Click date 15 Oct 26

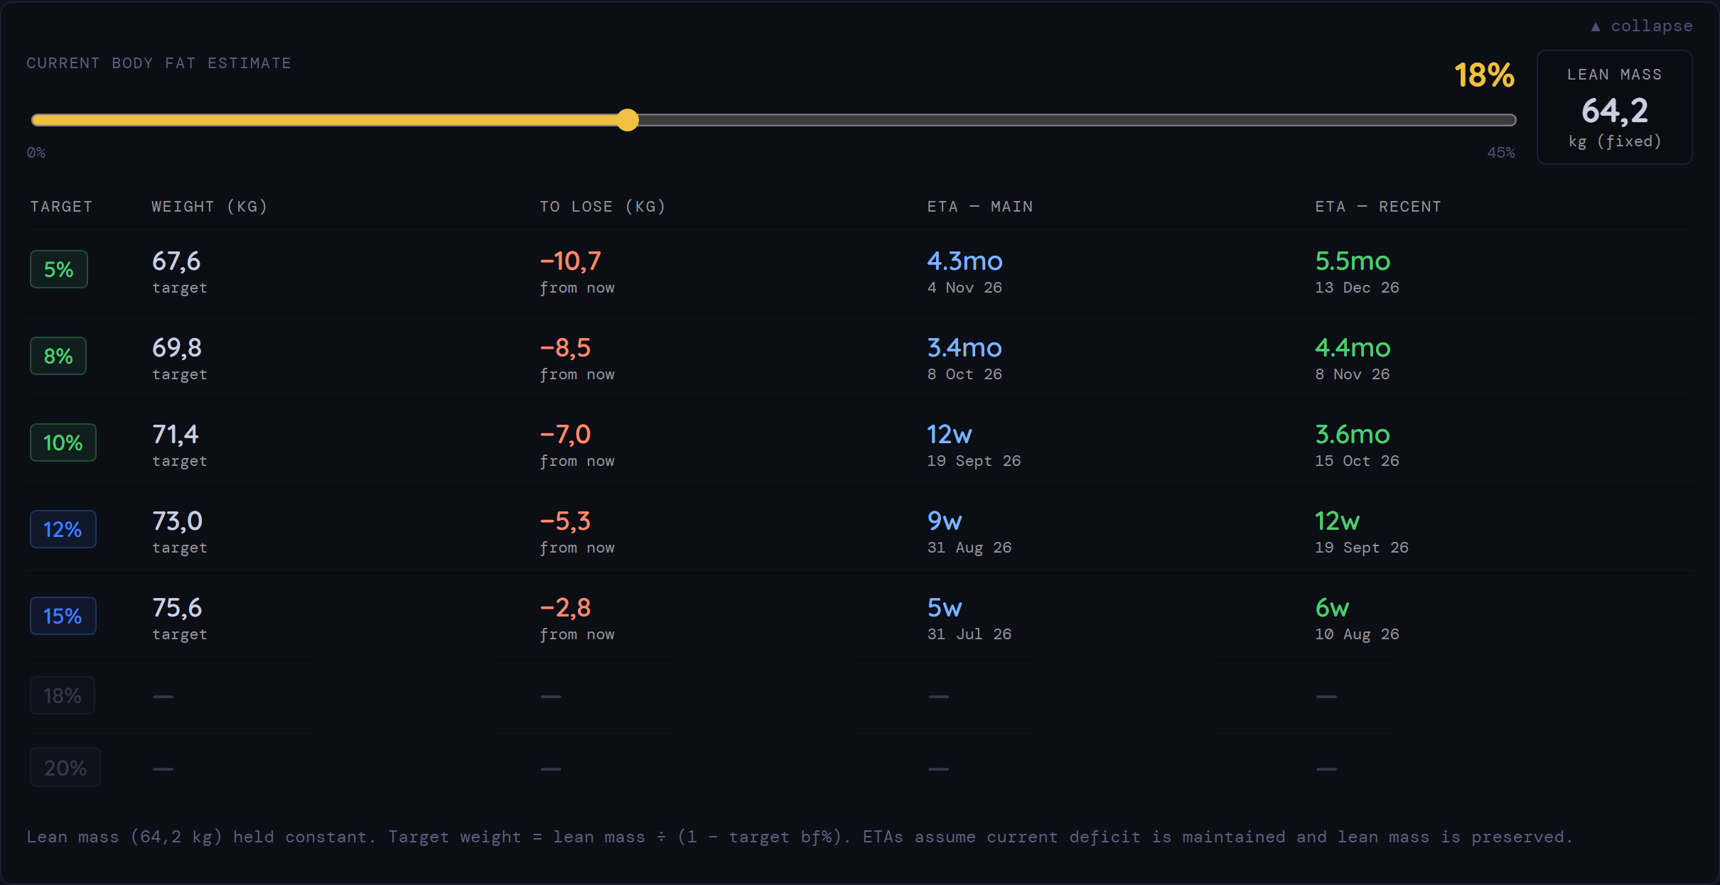(1357, 461)
